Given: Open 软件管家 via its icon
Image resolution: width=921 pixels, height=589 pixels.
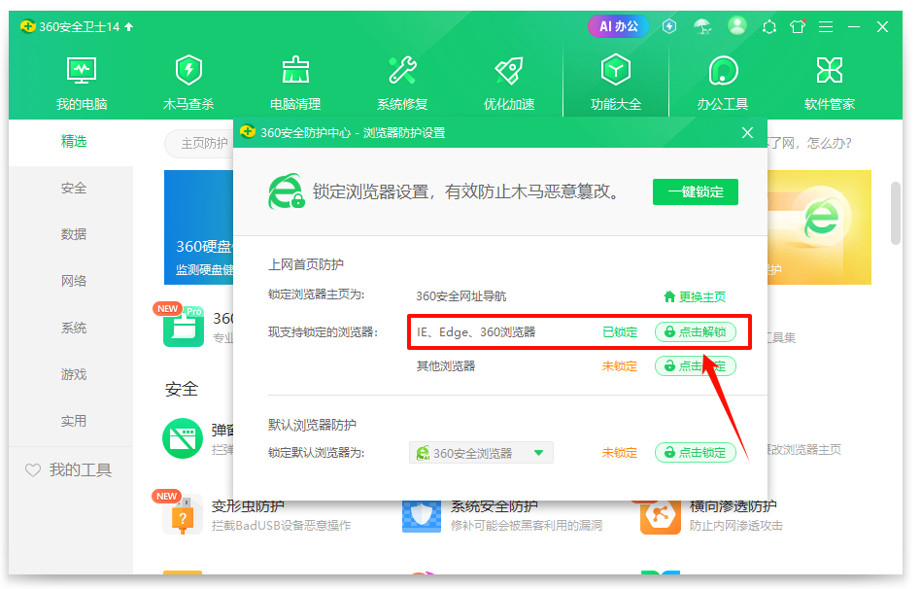Looking at the screenshot, I should 830,81.
